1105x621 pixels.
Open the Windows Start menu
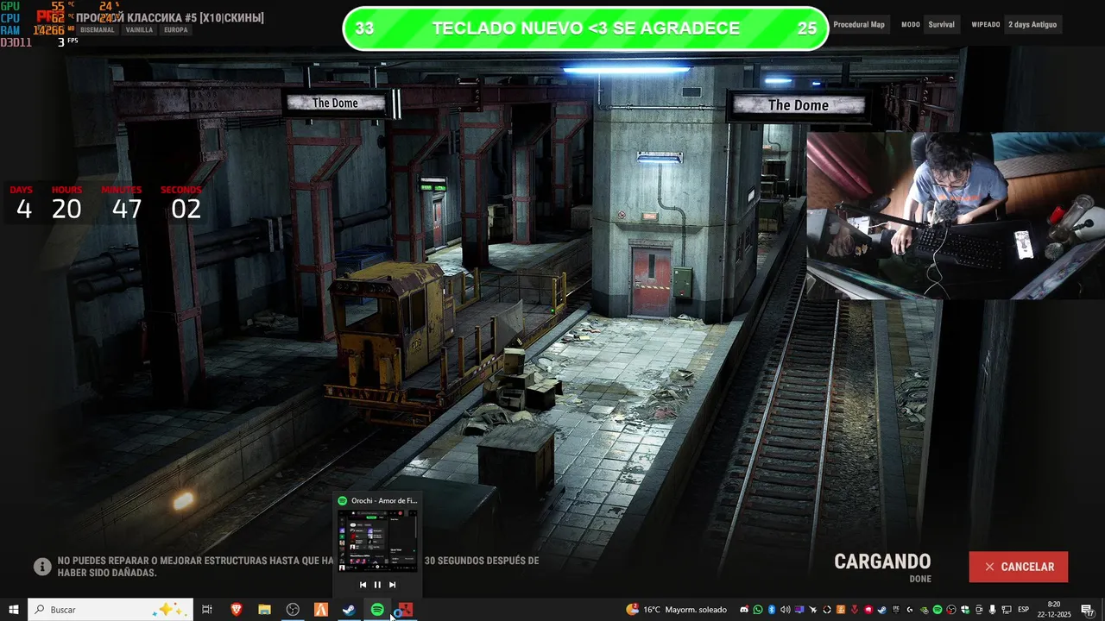(13, 610)
